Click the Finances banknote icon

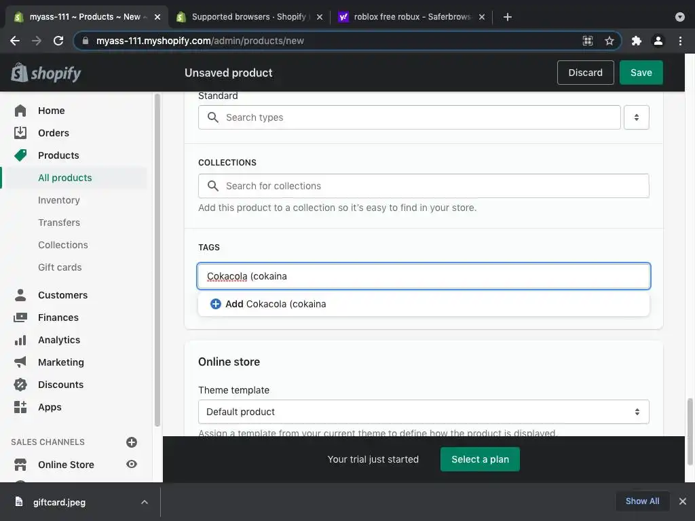point(20,317)
